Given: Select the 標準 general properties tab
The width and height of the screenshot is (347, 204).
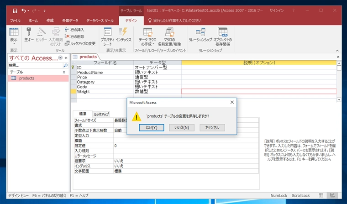Looking at the screenshot, I should (83, 114).
